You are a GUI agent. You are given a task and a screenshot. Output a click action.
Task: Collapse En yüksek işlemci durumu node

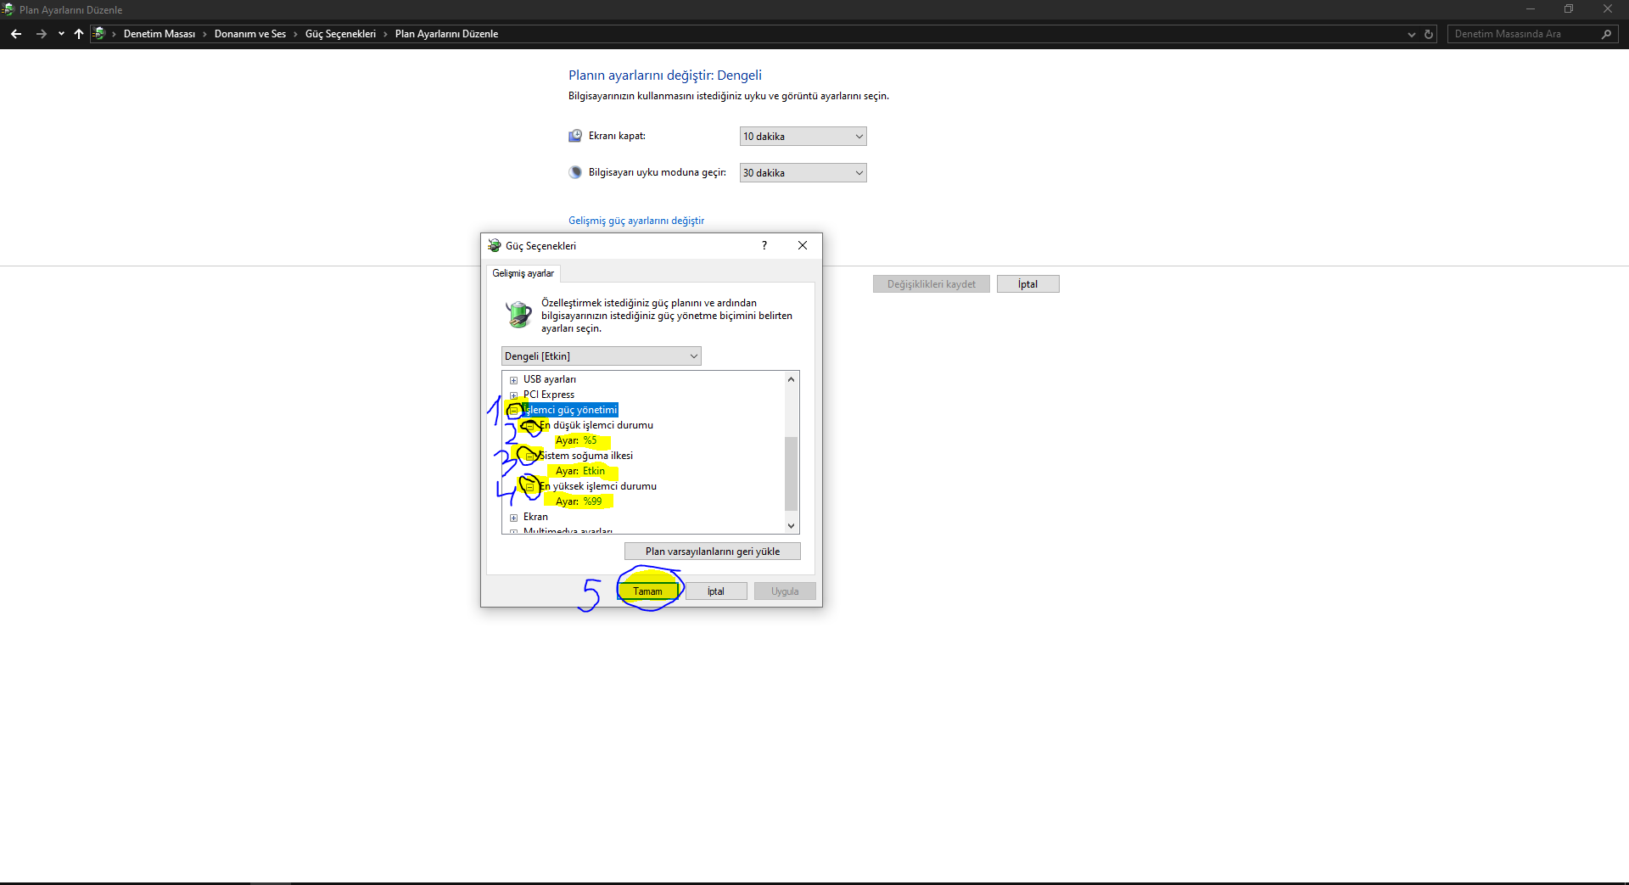point(529,487)
